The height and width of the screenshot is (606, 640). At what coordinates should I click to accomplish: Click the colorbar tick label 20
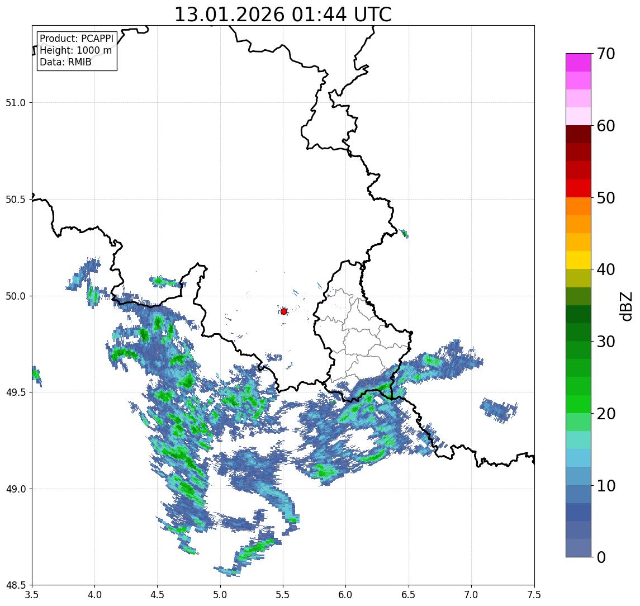[606, 414]
